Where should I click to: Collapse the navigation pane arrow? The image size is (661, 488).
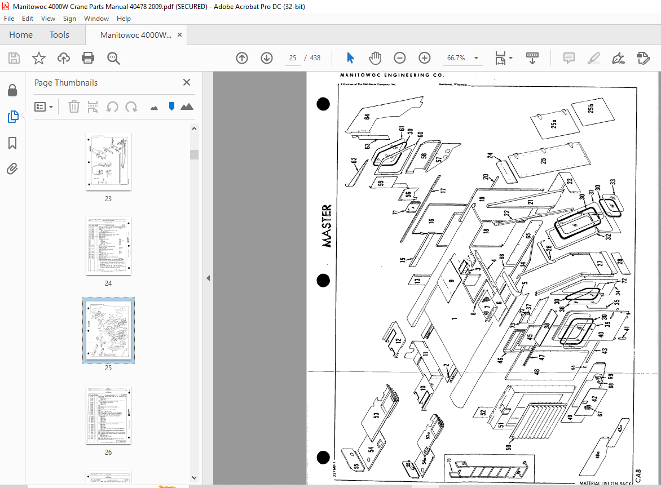tap(208, 278)
